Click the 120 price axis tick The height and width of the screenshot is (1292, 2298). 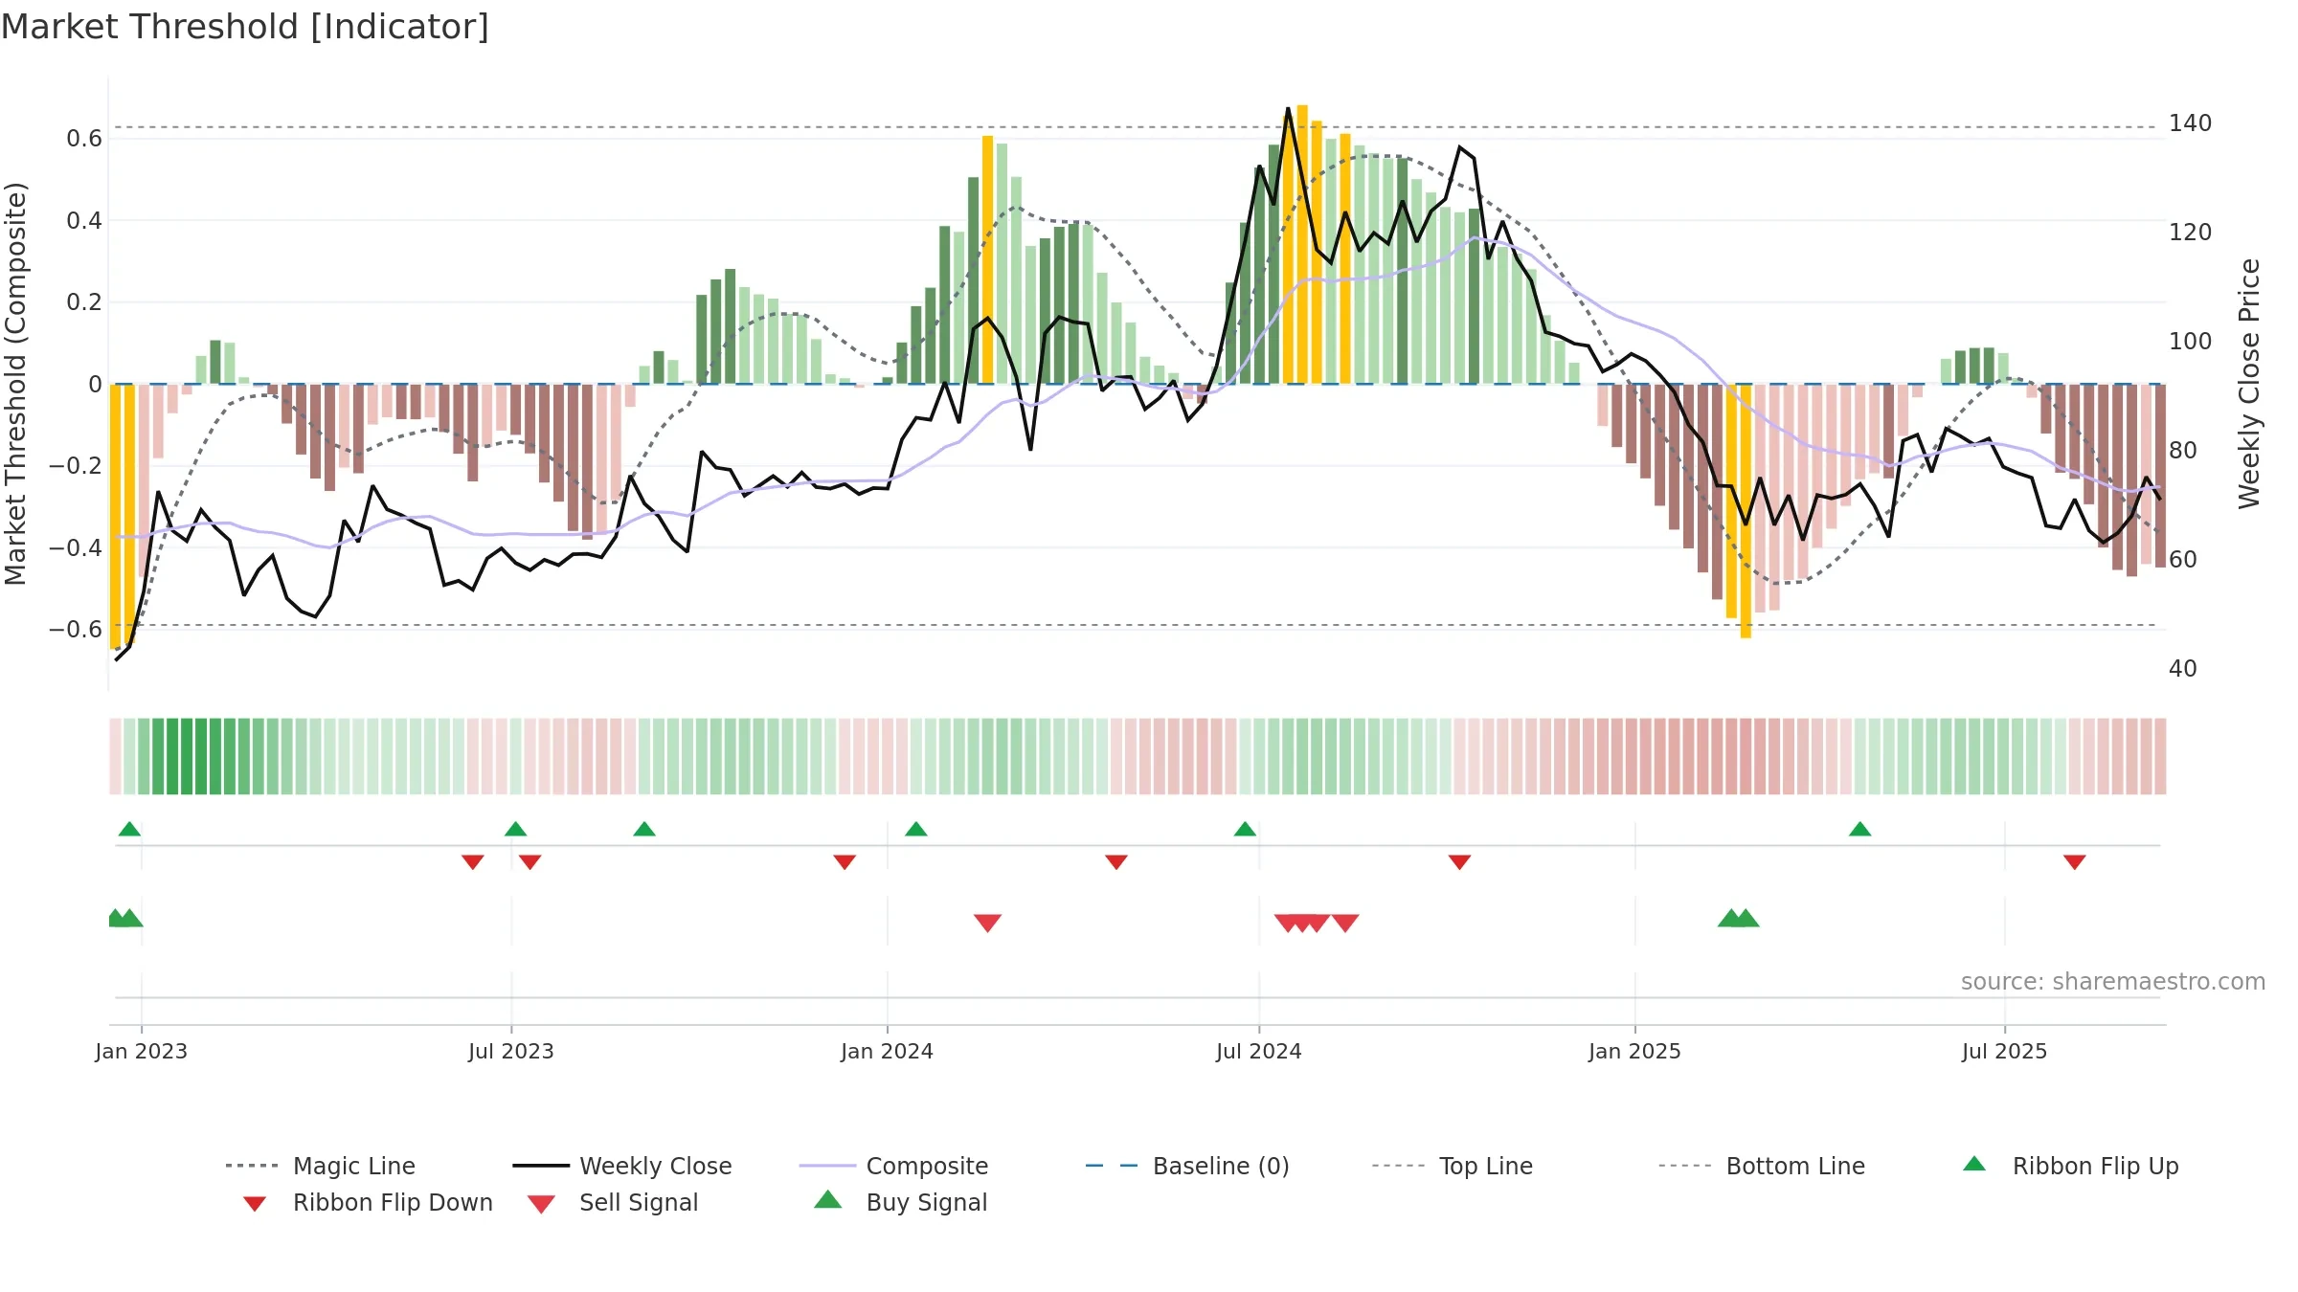click(2191, 233)
